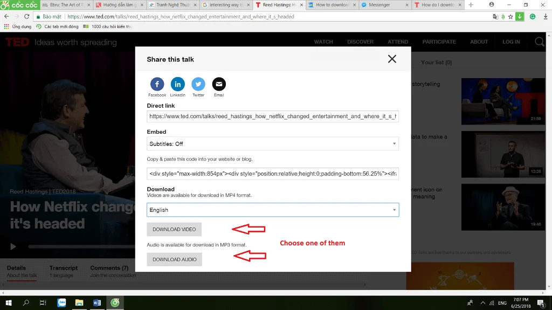The height and width of the screenshot is (310, 552).
Task: Bookmark this page with the star icon
Action: 510,17
